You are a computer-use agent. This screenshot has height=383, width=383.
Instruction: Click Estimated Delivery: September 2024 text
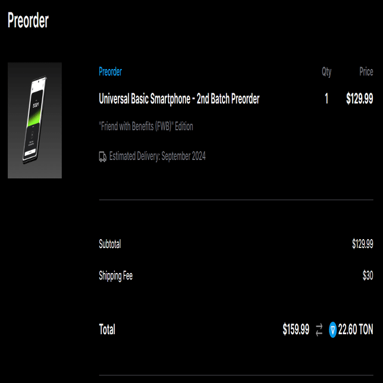click(157, 156)
